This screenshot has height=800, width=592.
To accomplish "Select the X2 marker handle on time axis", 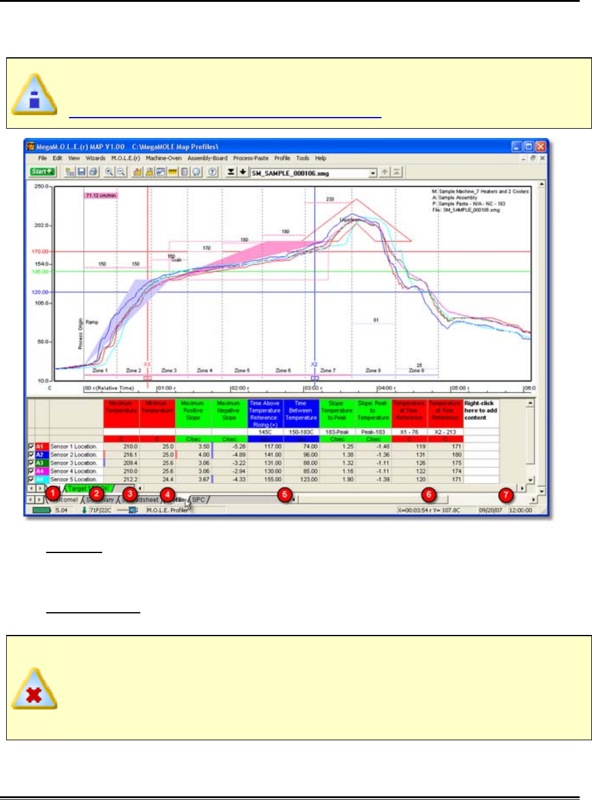I will click(315, 378).
